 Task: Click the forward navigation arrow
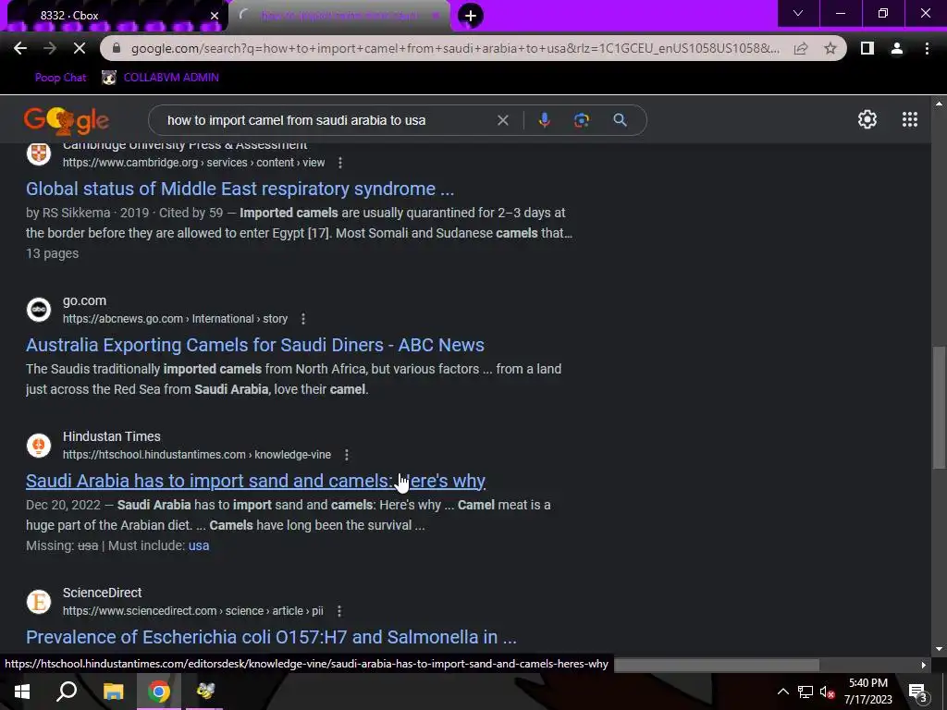(50, 48)
